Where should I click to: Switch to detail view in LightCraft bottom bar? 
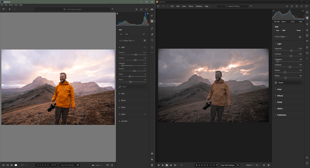tap(167, 165)
